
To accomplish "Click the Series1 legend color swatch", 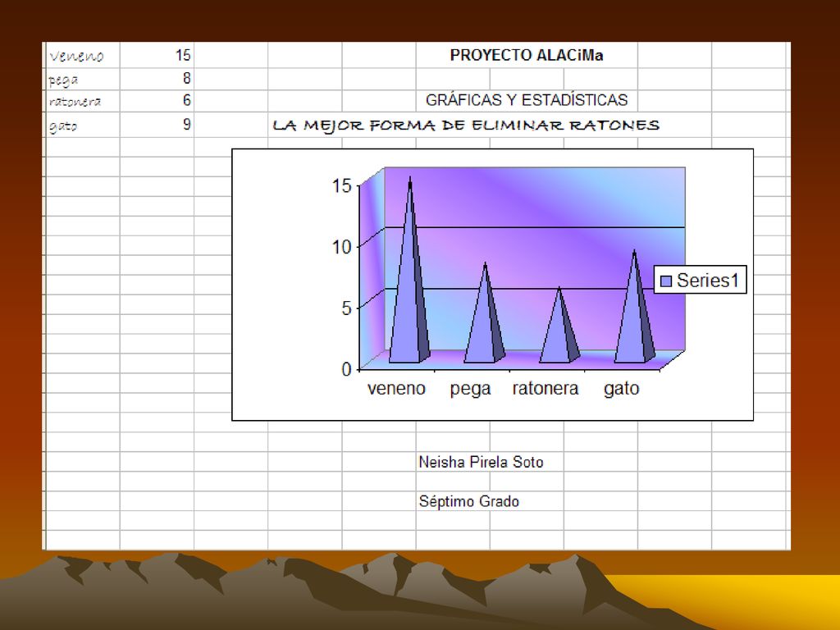I will 666,281.
